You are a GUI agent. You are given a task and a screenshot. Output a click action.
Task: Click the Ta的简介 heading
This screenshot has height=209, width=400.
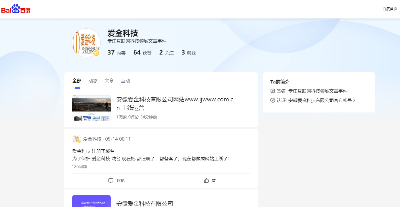coord(280,82)
